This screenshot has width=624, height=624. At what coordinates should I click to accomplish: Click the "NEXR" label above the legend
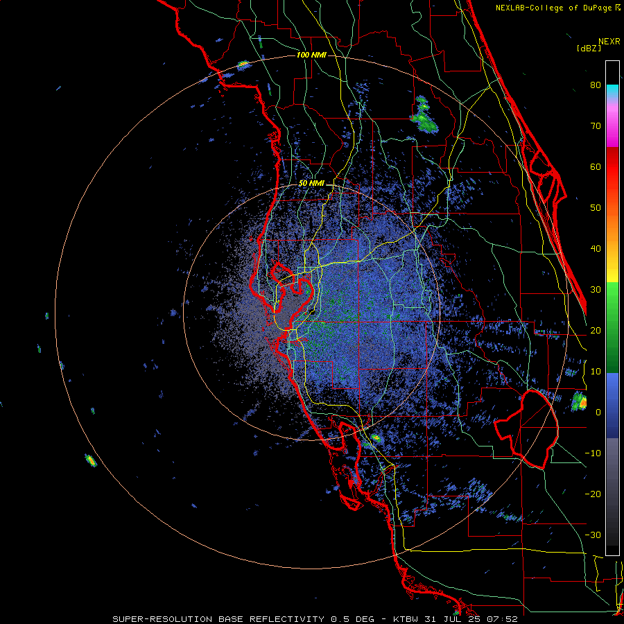[x=609, y=42]
